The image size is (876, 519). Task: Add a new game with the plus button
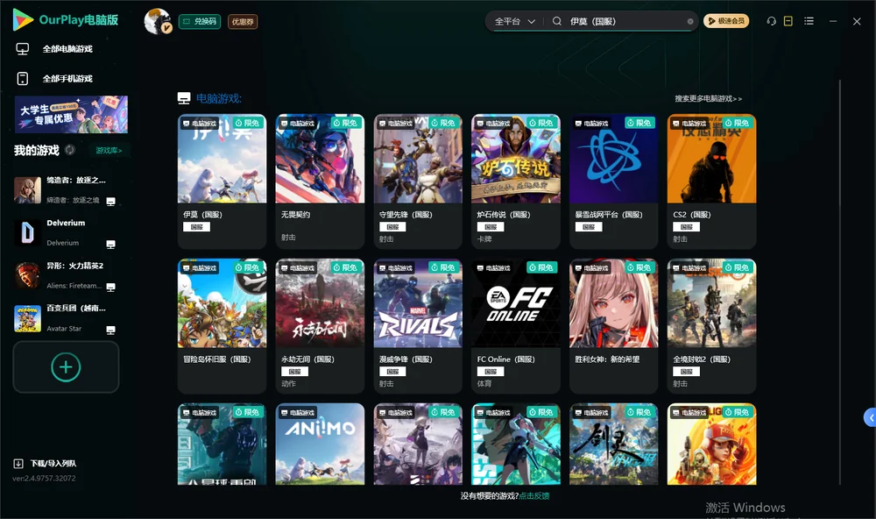[x=66, y=366]
